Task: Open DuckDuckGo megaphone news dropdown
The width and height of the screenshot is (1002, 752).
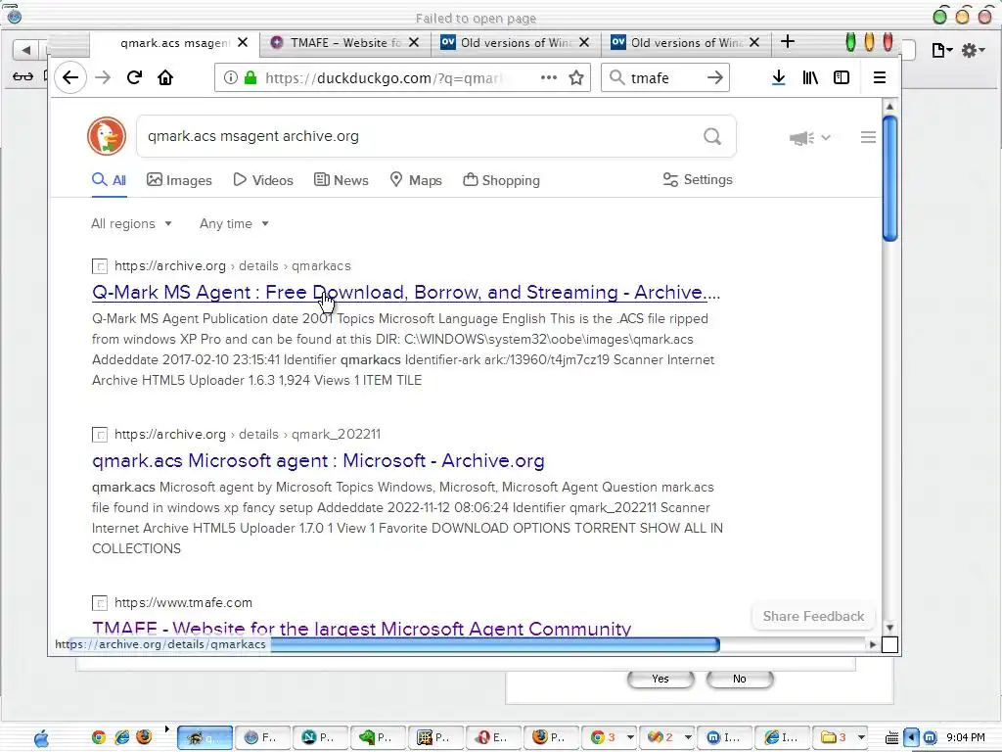Action: click(809, 137)
